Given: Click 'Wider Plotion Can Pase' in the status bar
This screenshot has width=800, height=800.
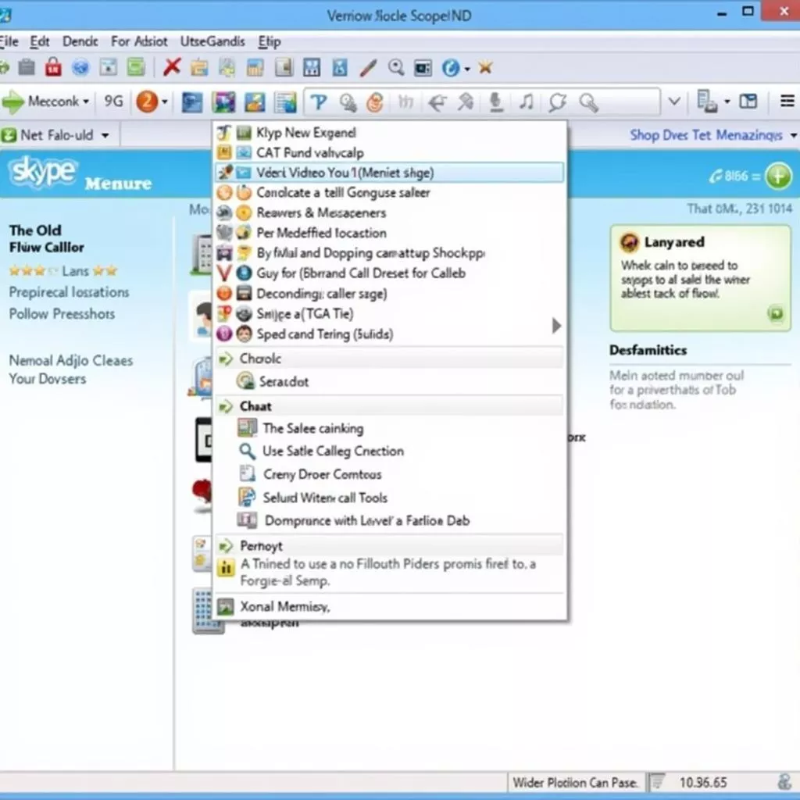Looking at the screenshot, I should (576, 781).
